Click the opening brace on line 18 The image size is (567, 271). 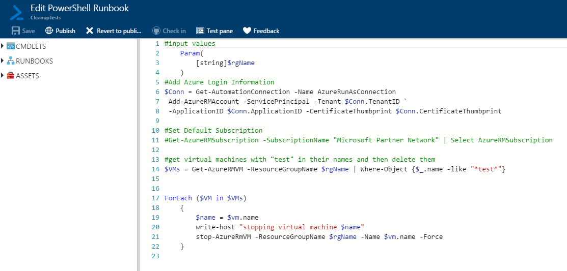pyautogui.click(x=182, y=208)
